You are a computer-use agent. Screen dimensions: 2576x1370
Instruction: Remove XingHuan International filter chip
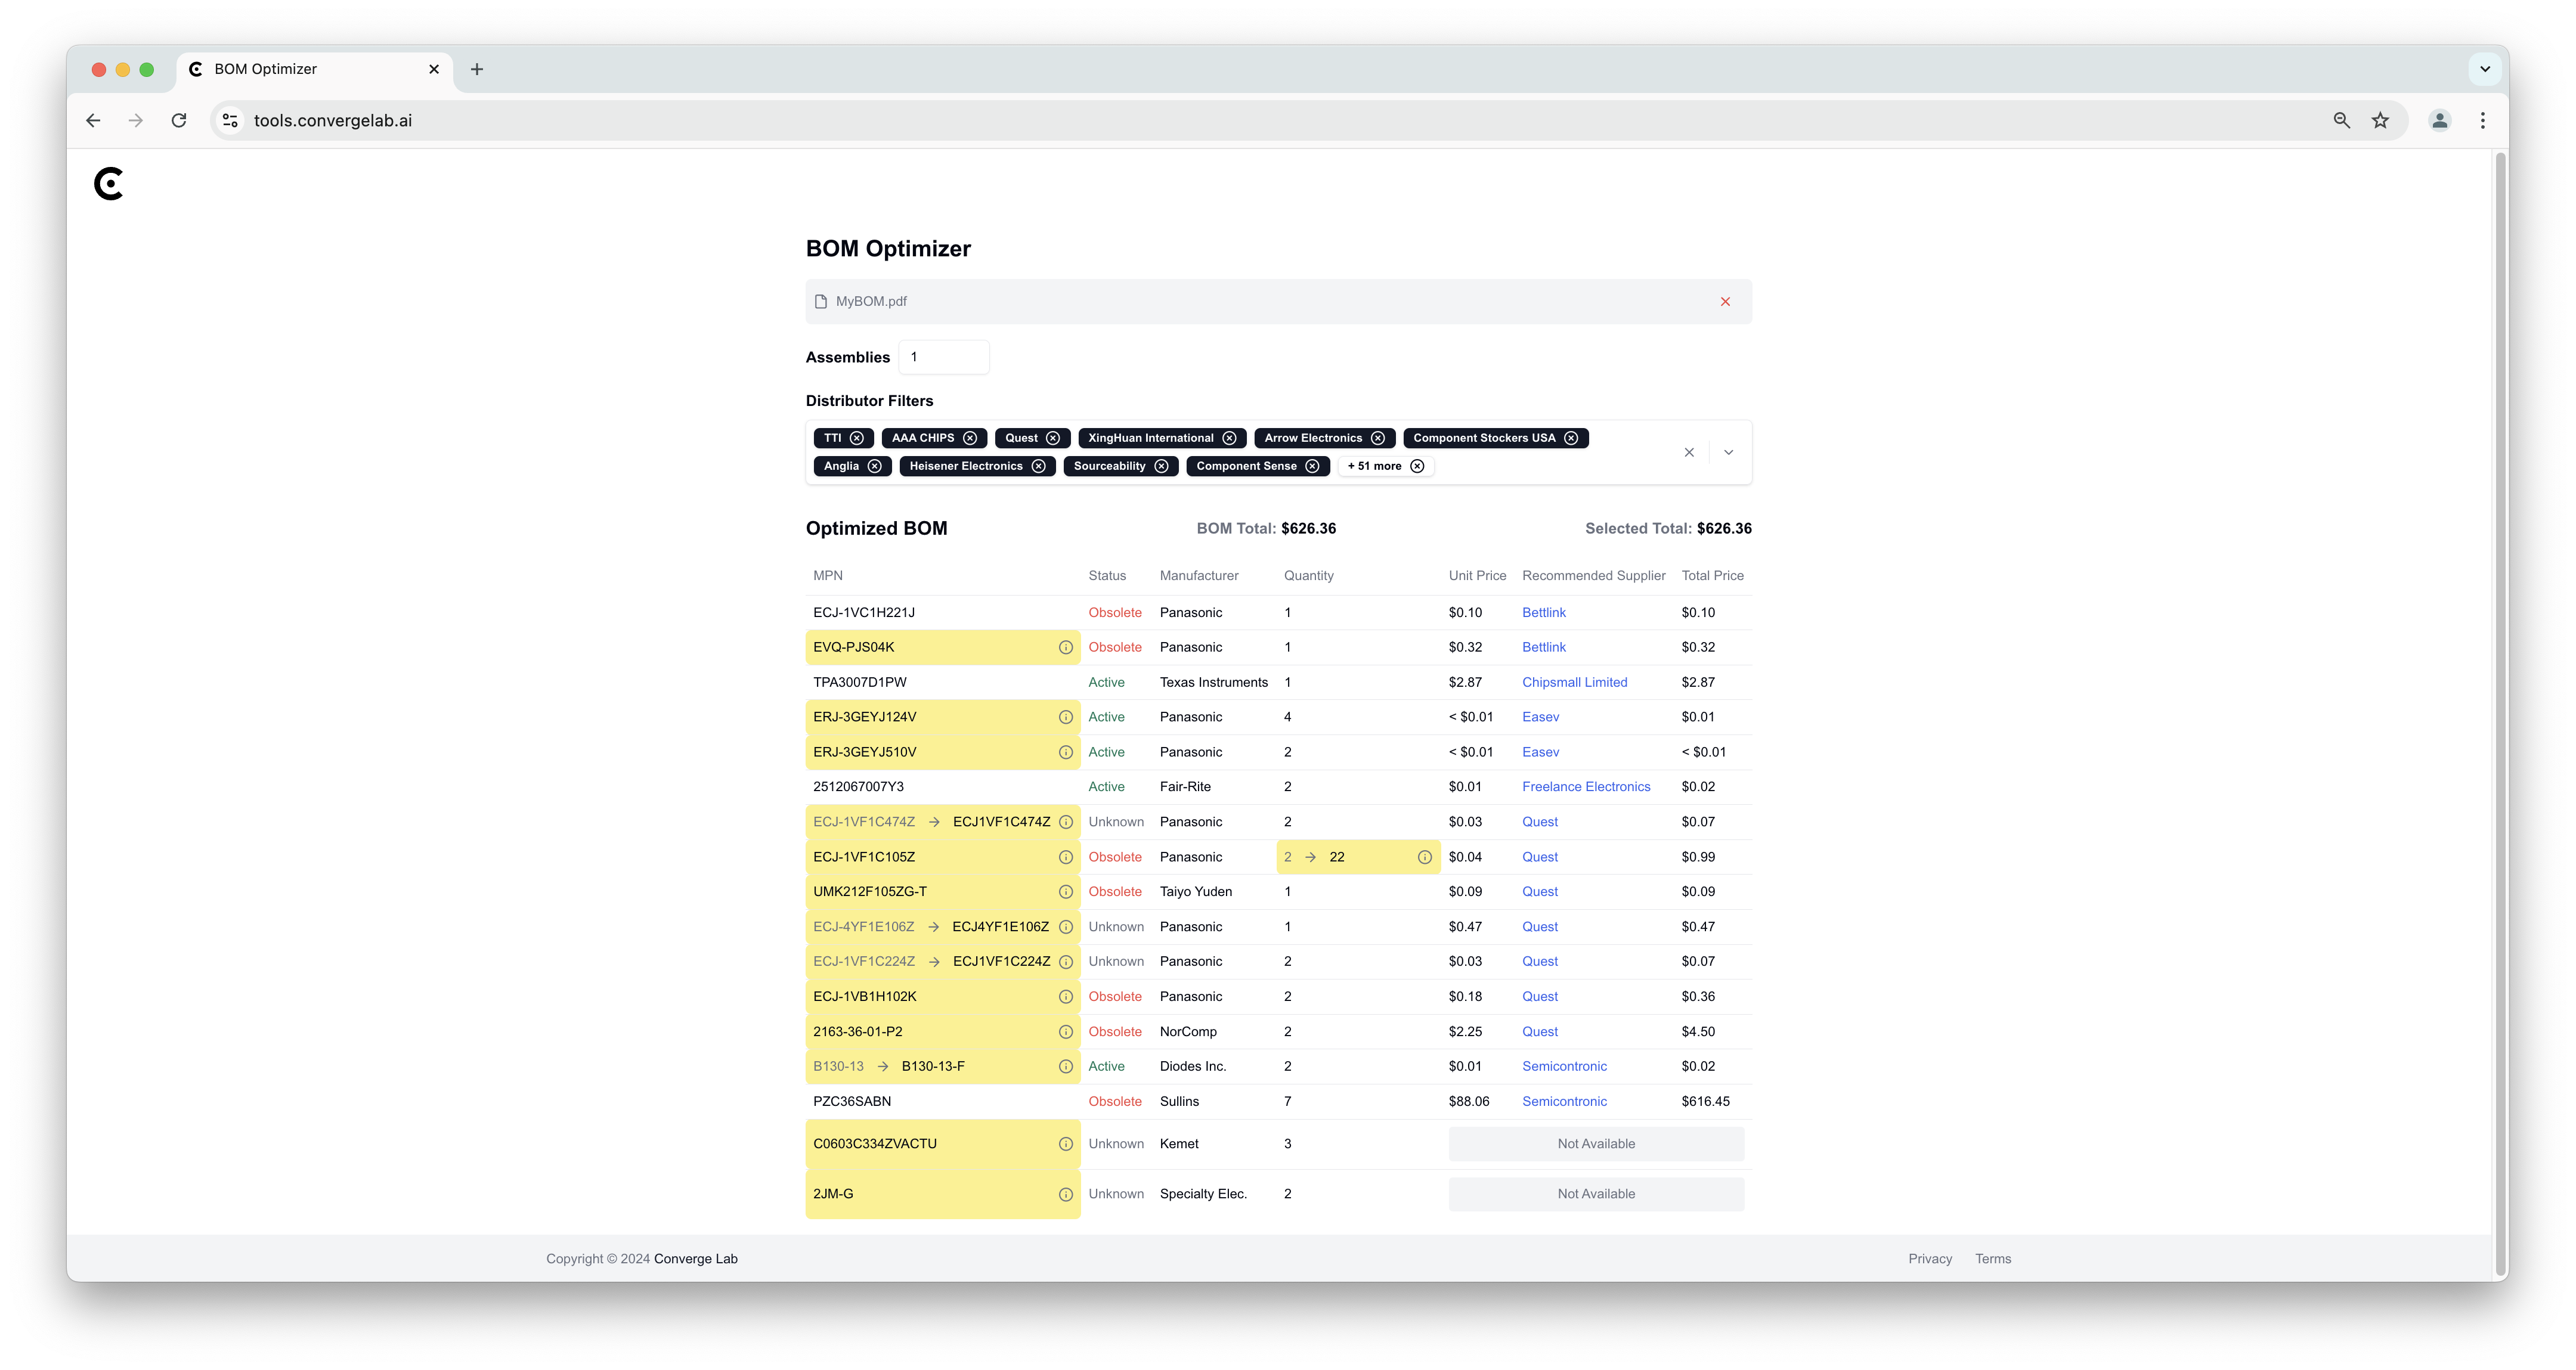coord(1229,438)
